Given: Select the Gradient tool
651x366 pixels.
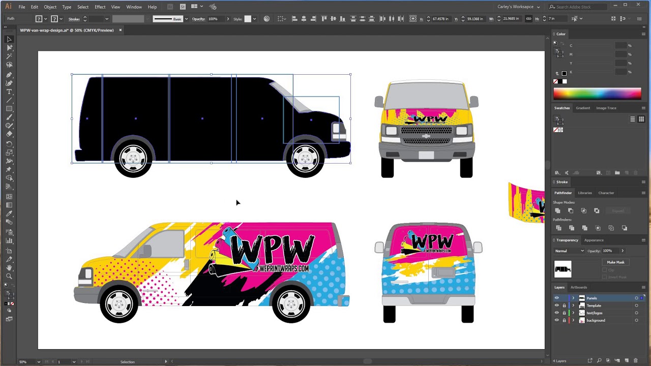Looking at the screenshot, I should 9,205.
